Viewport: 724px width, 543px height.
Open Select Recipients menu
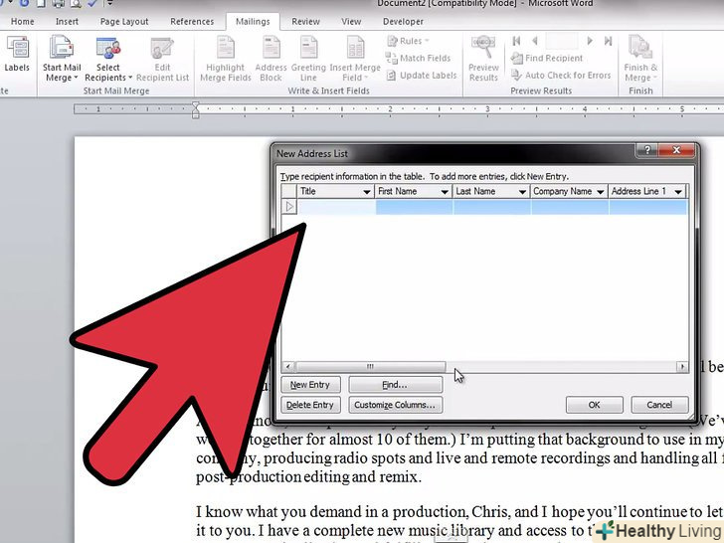coord(108,59)
